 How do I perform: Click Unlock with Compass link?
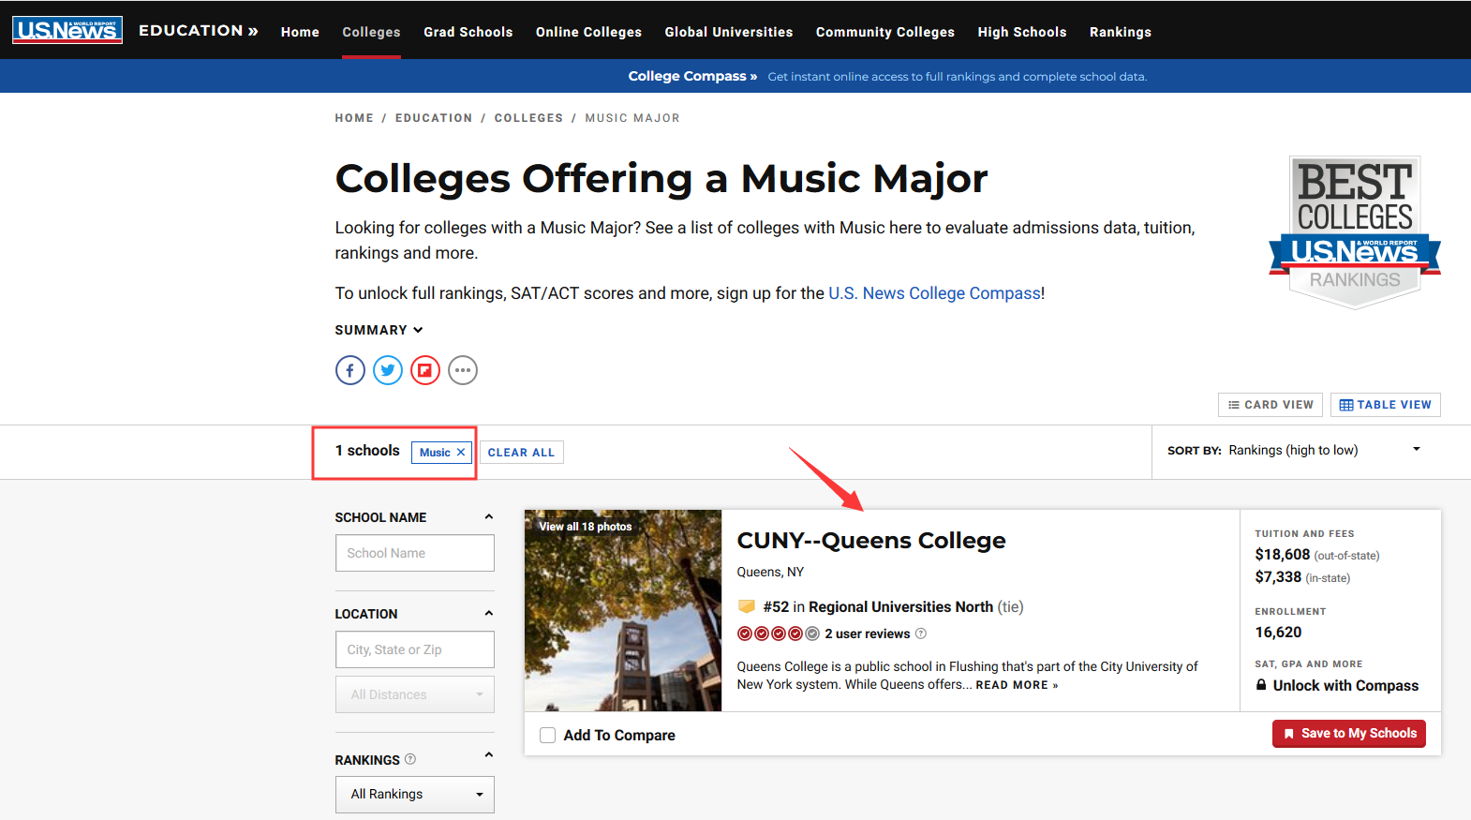[1345, 686]
